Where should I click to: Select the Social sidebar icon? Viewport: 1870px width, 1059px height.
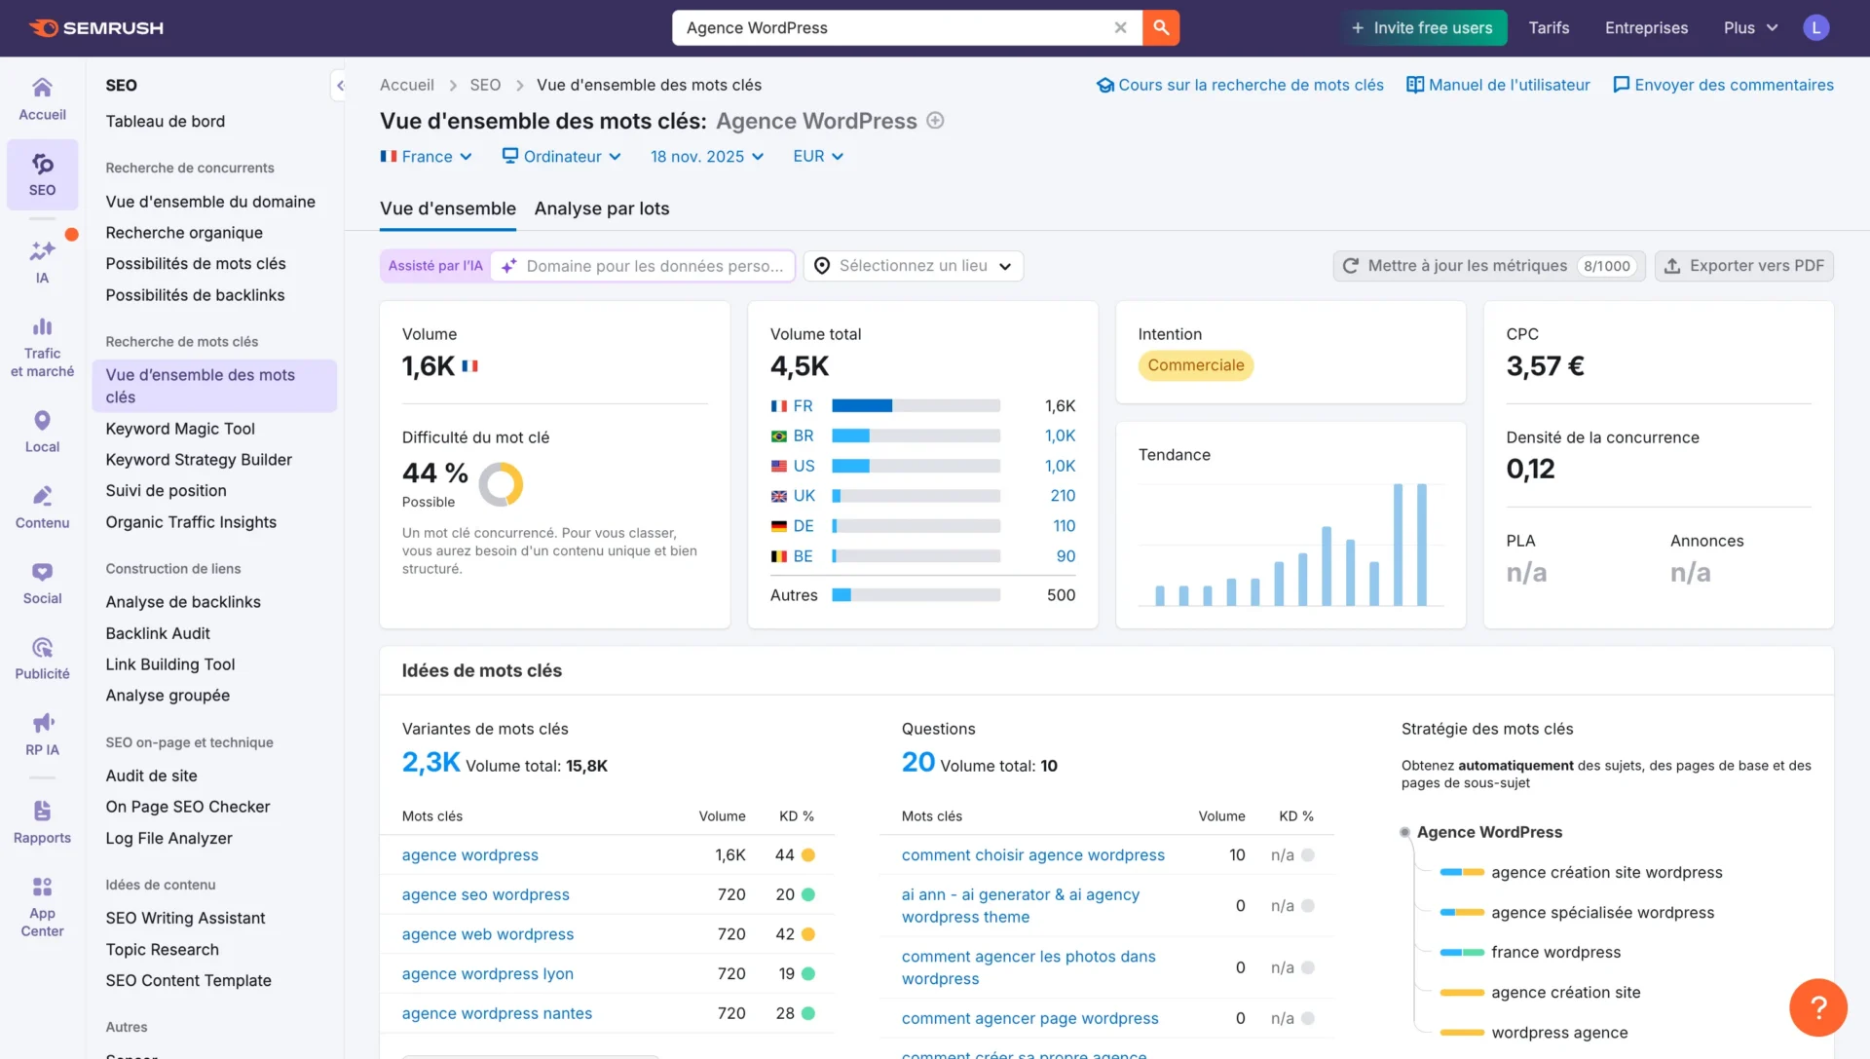coord(41,580)
